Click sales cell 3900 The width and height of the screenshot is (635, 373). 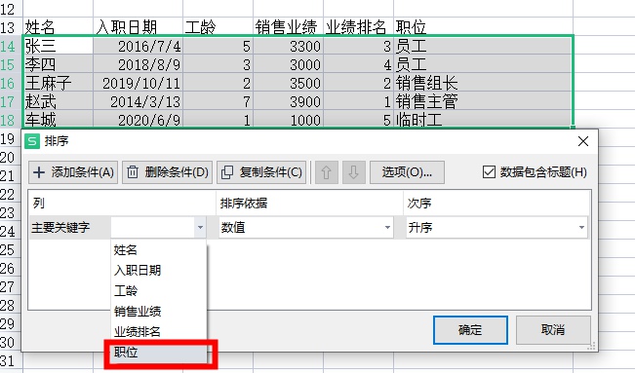tap(289, 101)
